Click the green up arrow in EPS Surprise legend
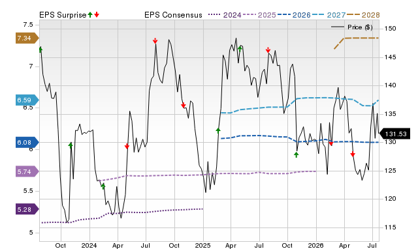The height and width of the screenshot is (249, 418). coord(90,14)
